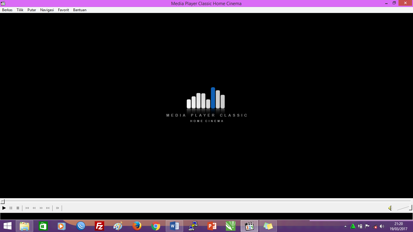Image resolution: width=413 pixels, height=232 pixels.
Task: Minimize the Media Player Classic window
Action: click(386, 3)
